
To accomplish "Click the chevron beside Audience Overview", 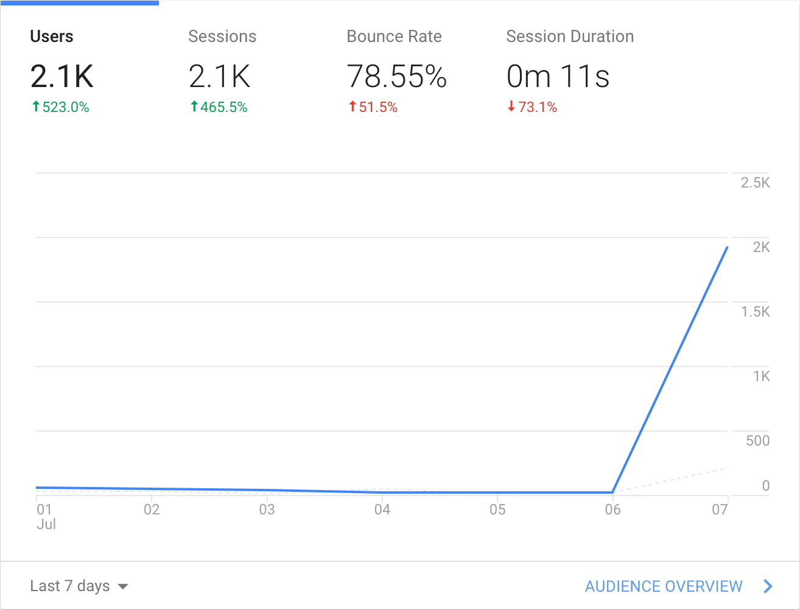I will click(768, 586).
